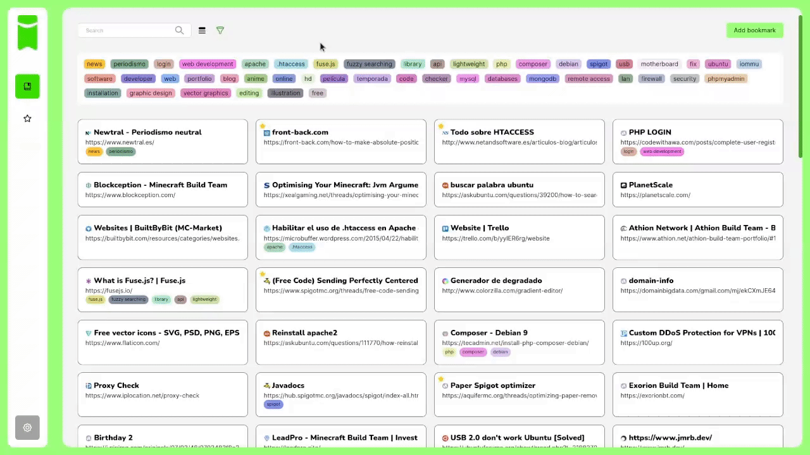
Task: Open favorites with the star sidebar icon
Action: [27, 119]
